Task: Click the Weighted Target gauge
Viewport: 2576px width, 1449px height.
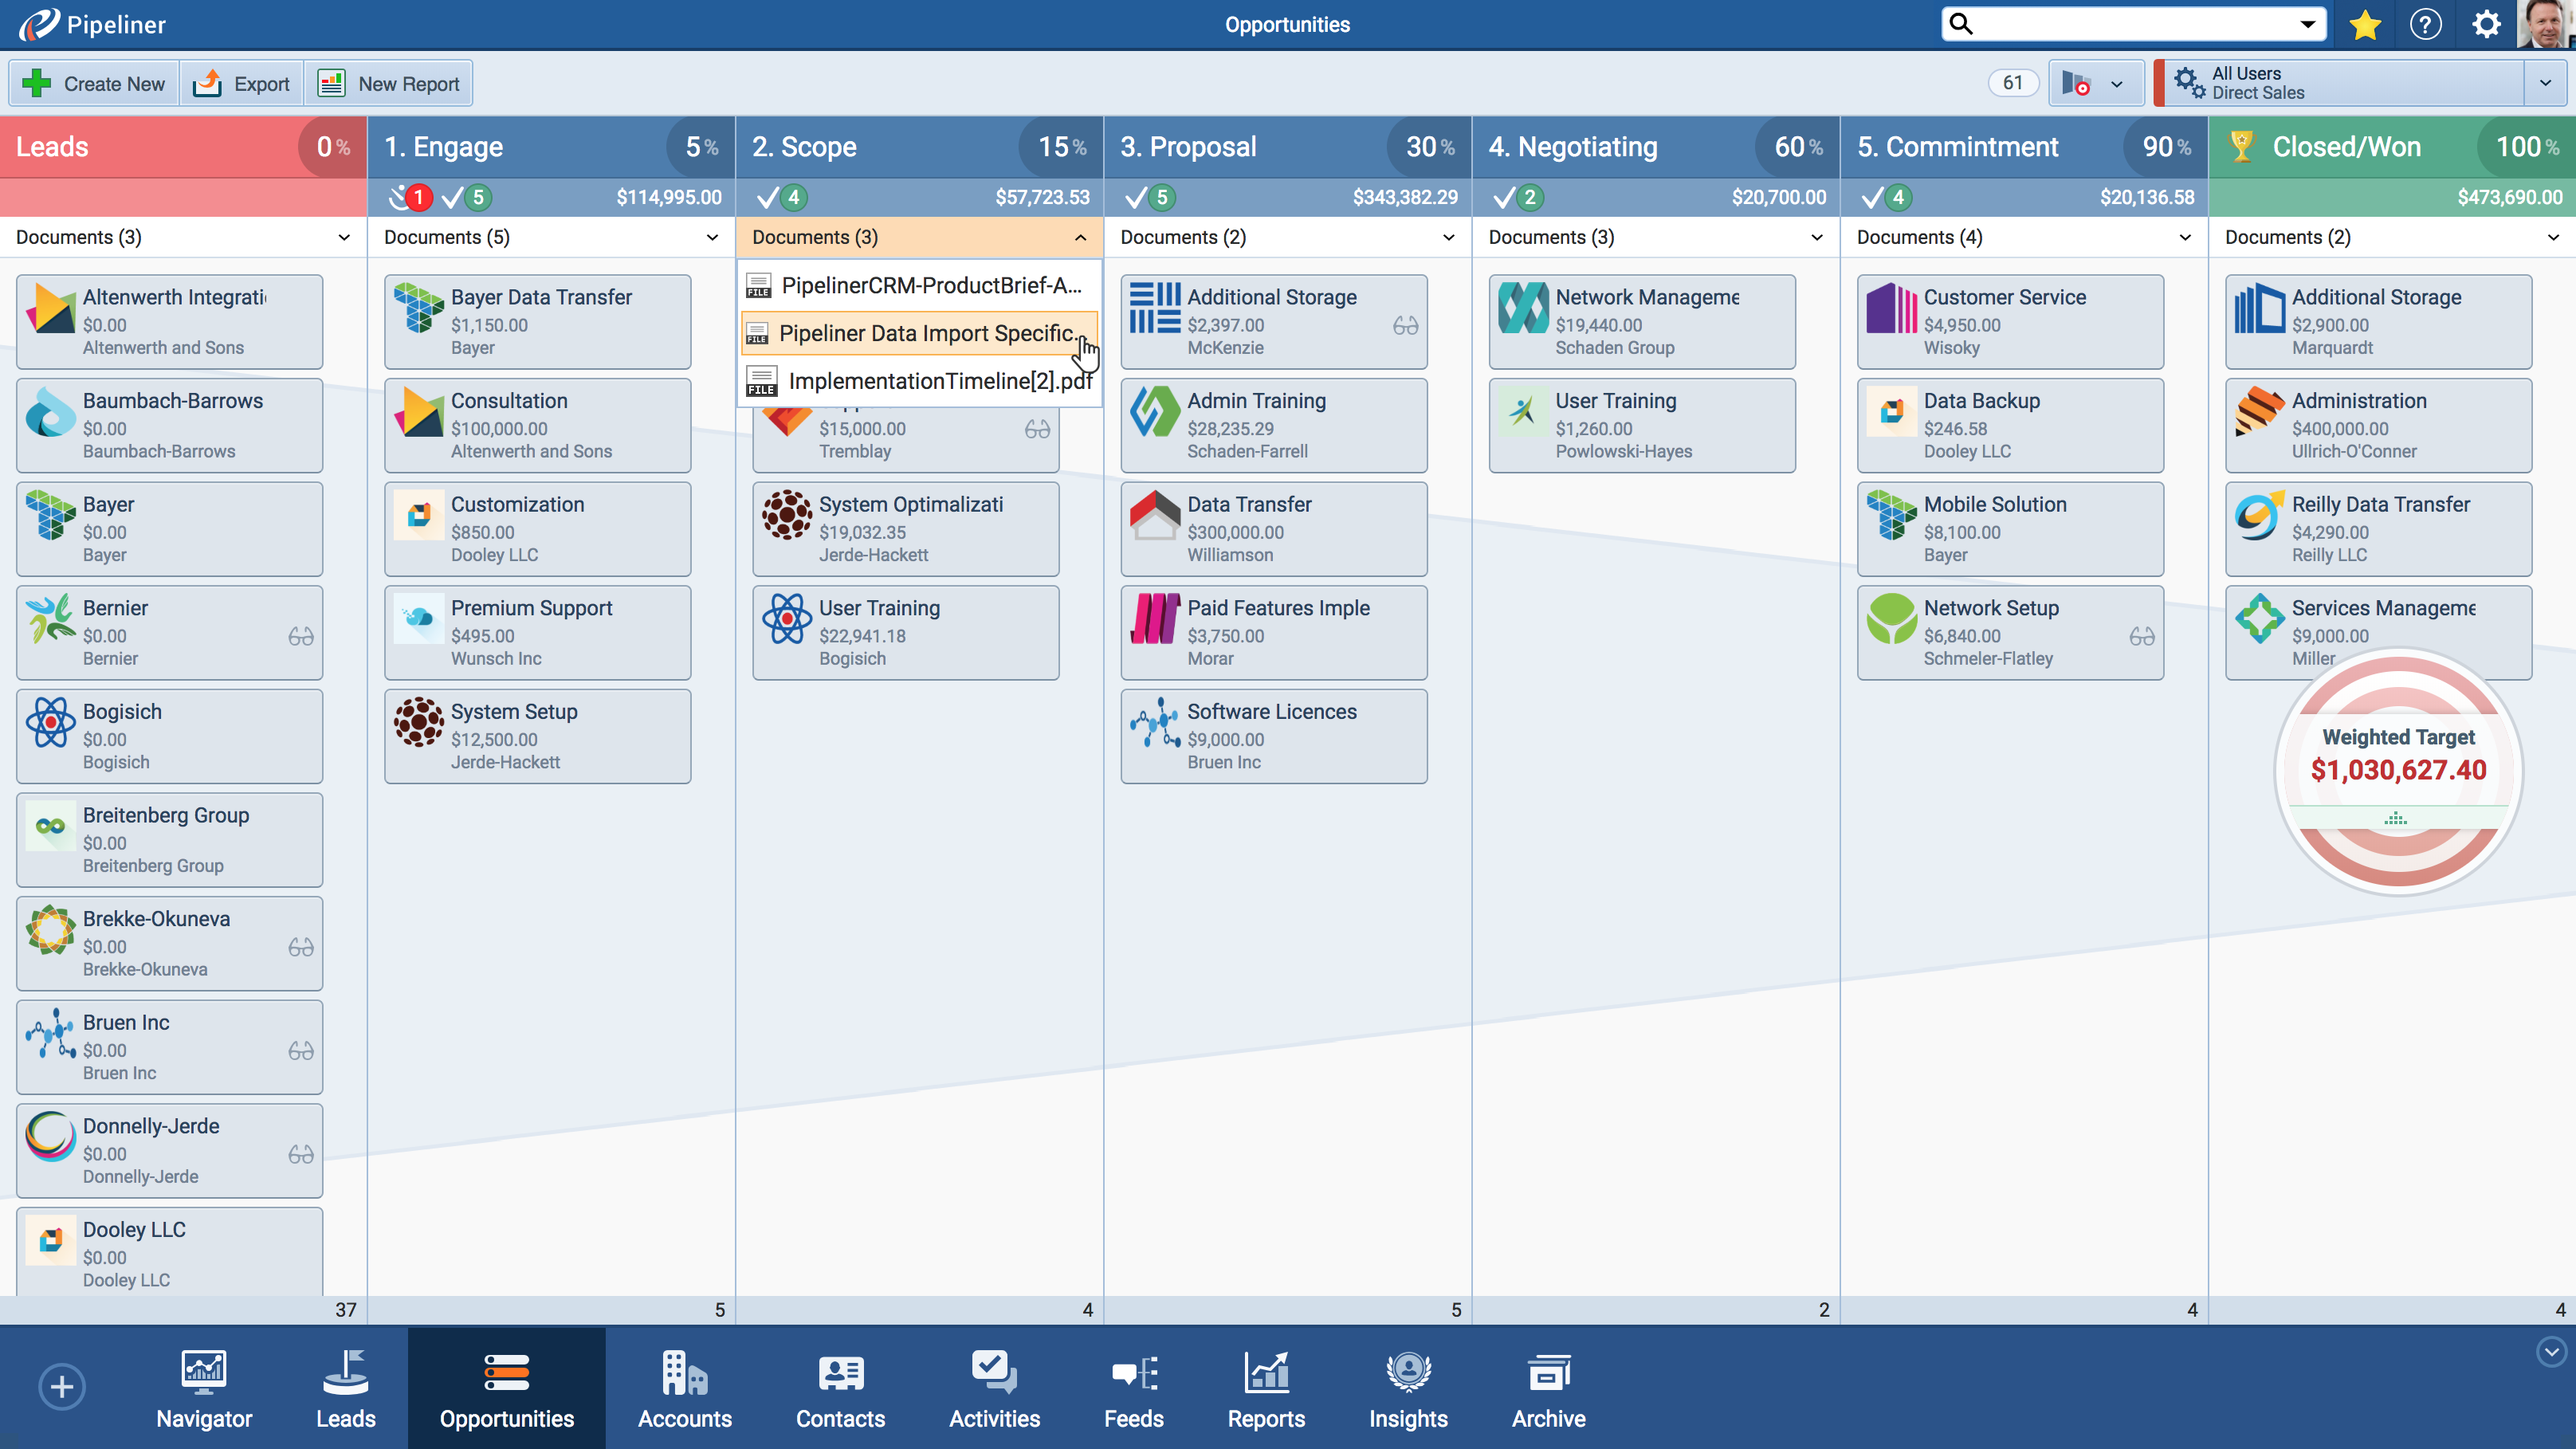Action: (x=2398, y=770)
